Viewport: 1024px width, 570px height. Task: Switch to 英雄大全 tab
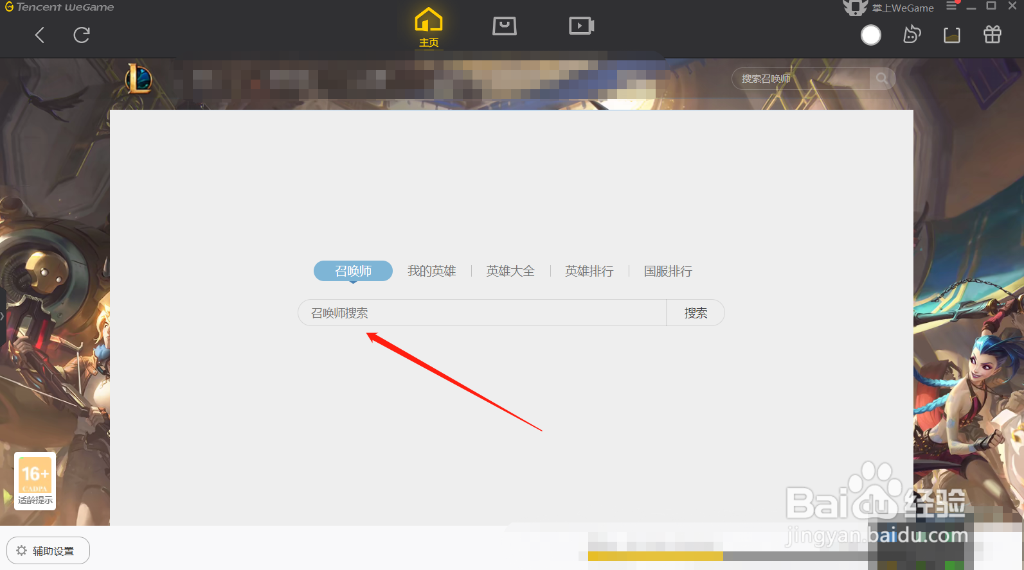[x=510, y=271]
